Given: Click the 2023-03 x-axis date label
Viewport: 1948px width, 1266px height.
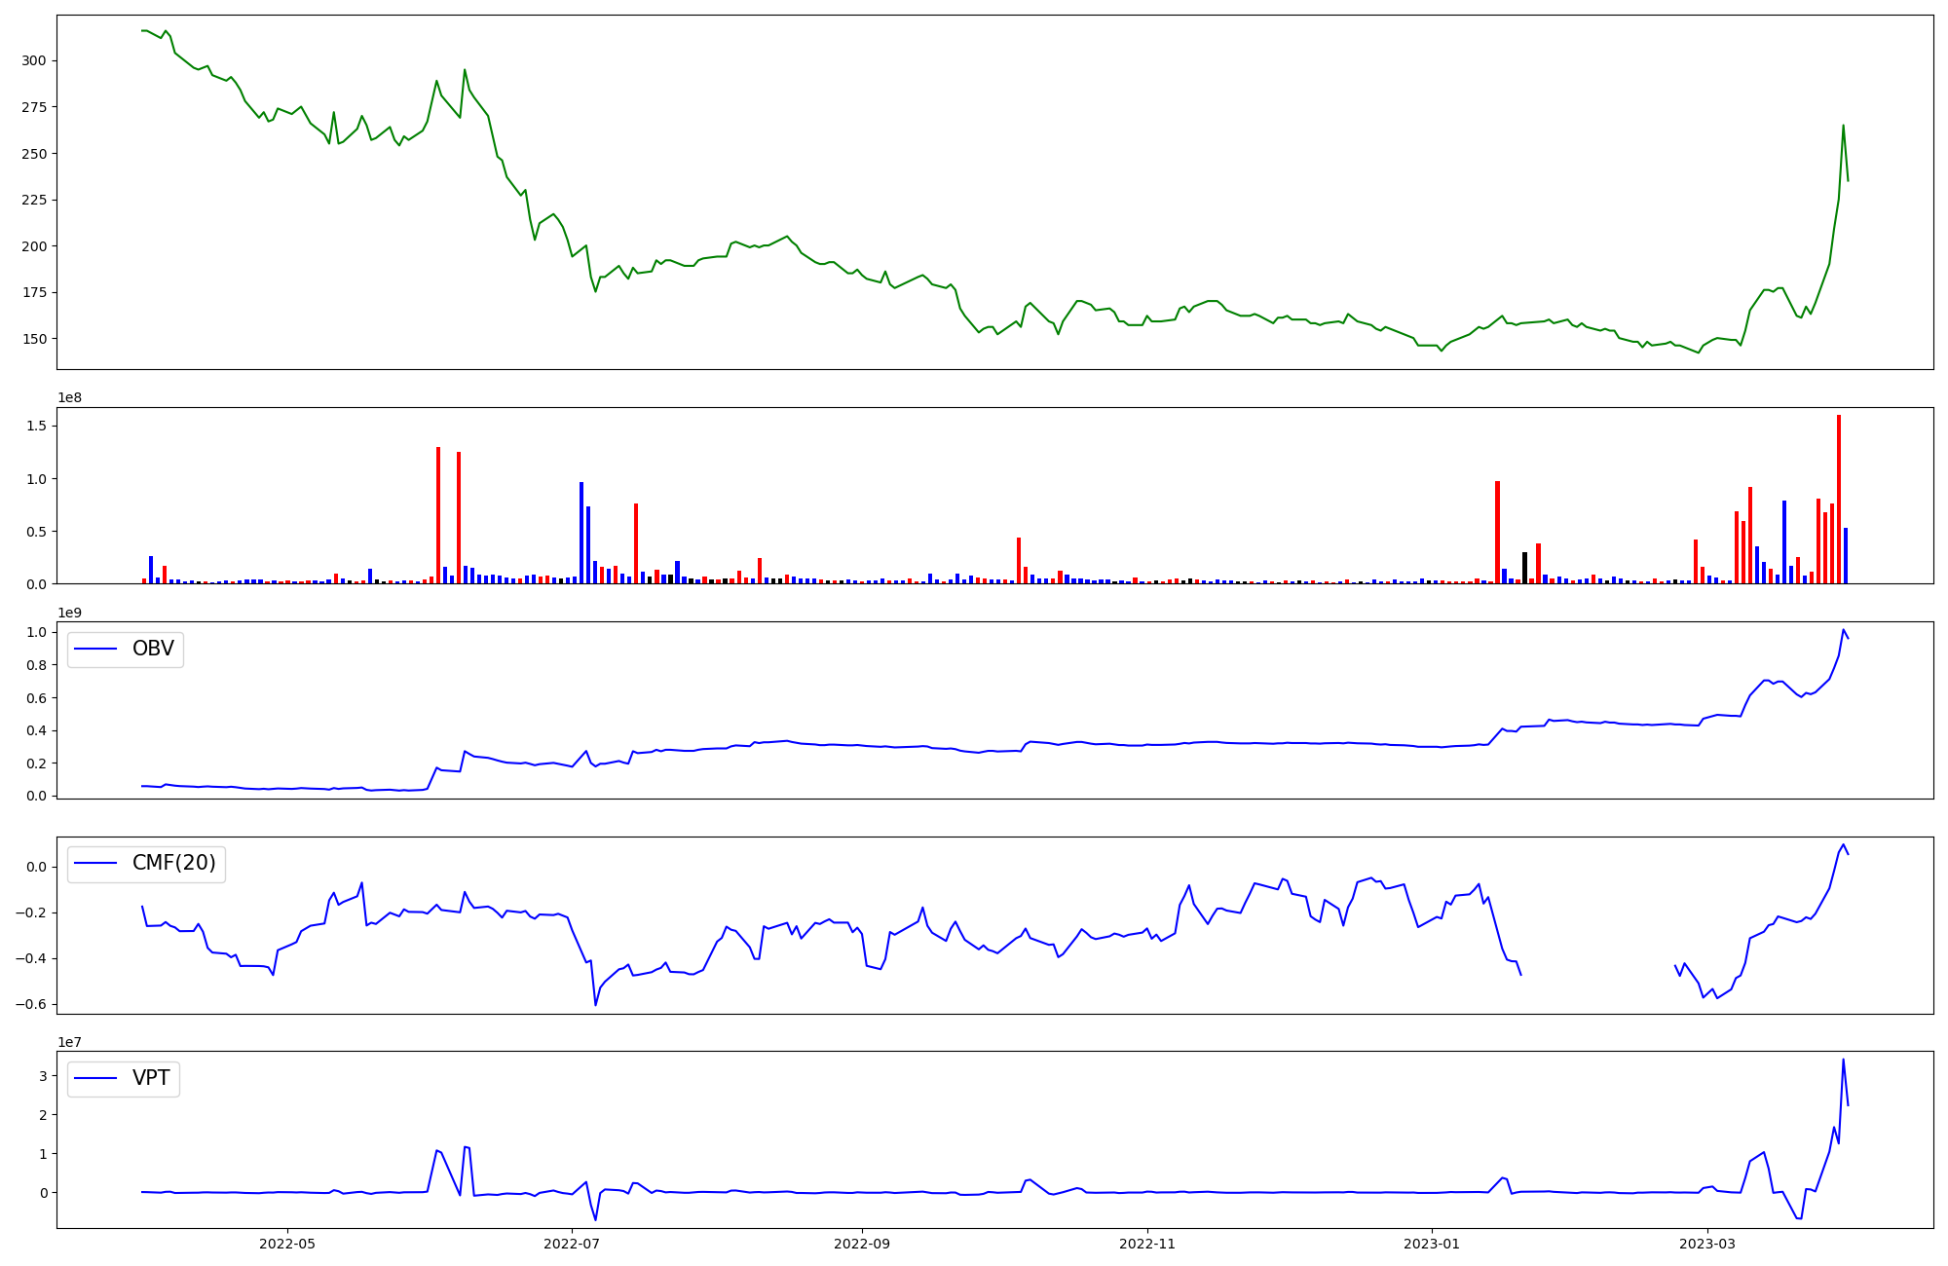Looking at the screenshot, I should [x=1707, y=1244].
